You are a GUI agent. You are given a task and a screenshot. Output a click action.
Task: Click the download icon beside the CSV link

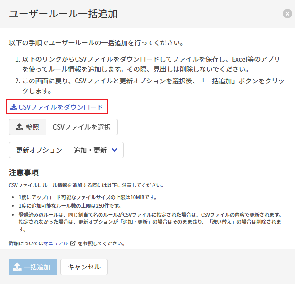coord(14,107)
